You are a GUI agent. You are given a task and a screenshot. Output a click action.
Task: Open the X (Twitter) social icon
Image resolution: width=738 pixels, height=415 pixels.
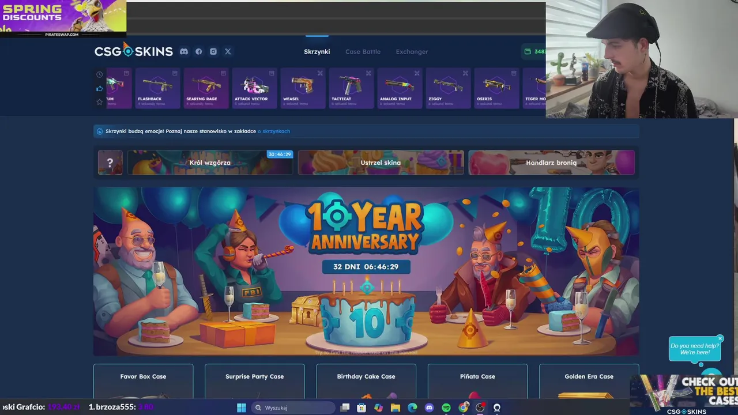click(x=228, y=51)
